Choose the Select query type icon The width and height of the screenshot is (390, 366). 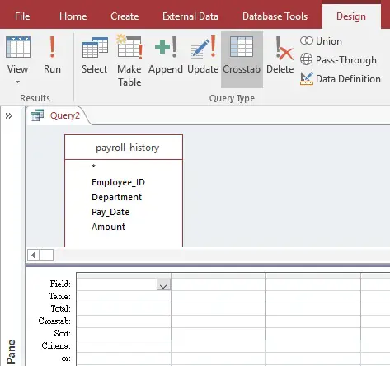coord(94,55)
